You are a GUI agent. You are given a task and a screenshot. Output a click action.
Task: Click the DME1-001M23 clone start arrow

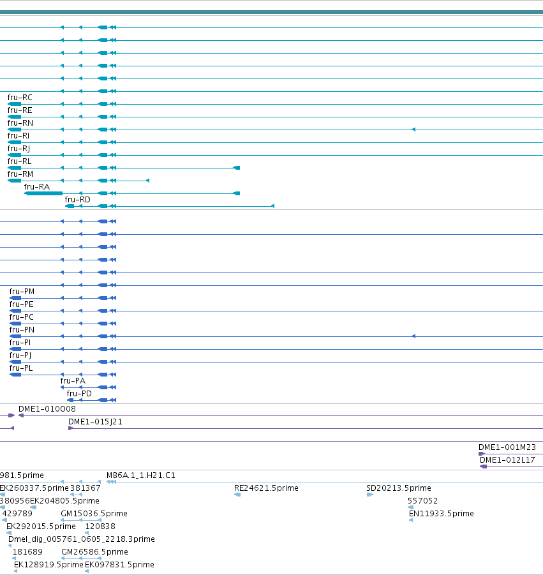[482, 454]
